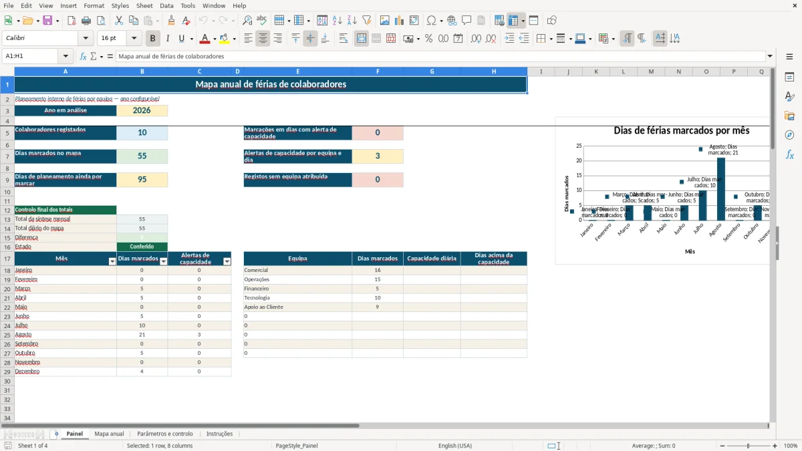Click the Format as Percent icon

click(x=428, y=39)
